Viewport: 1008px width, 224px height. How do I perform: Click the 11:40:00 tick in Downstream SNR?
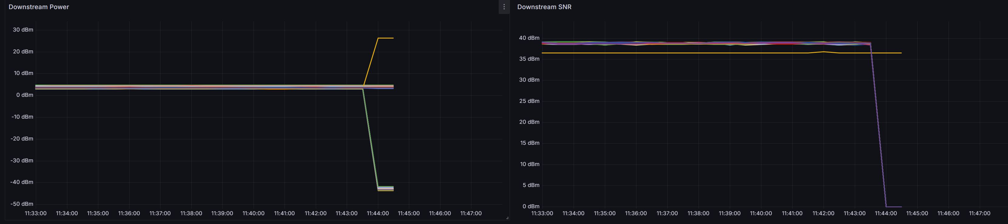(761, 213)
